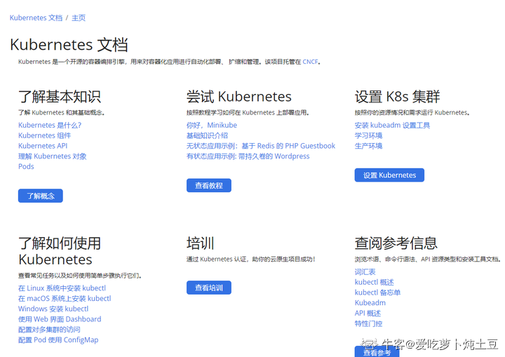Click the 尝试 Kubernetes section heading
505x357 pixels.
tap(239, 97)
